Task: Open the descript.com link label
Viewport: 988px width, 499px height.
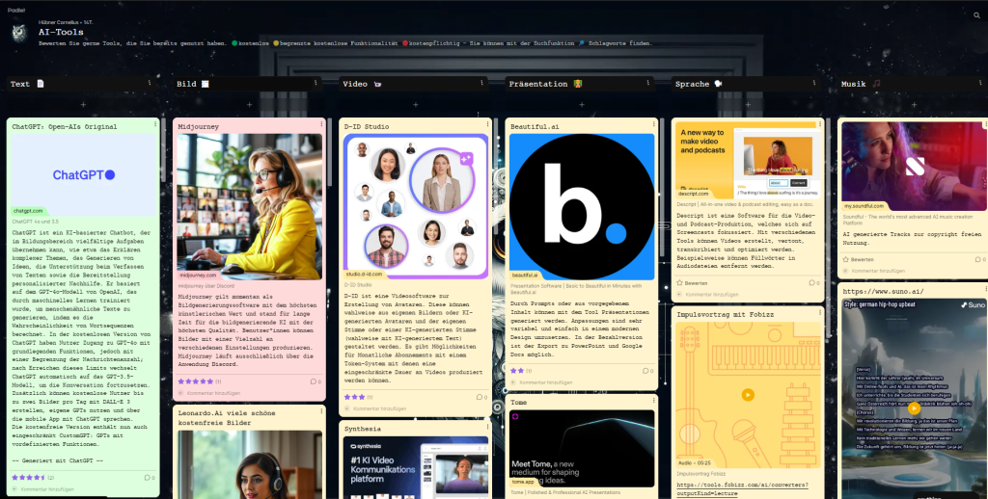Action: pos(693,194)
